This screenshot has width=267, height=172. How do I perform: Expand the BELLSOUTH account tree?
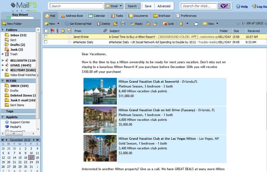[x=3, y=60]
